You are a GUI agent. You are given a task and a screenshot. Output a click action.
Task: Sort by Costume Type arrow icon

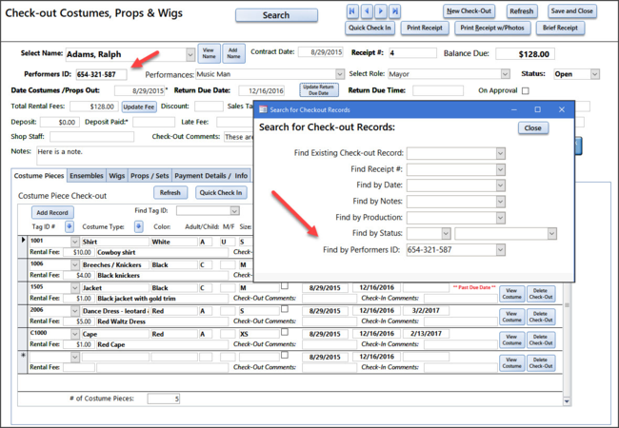tap(138, 226)
